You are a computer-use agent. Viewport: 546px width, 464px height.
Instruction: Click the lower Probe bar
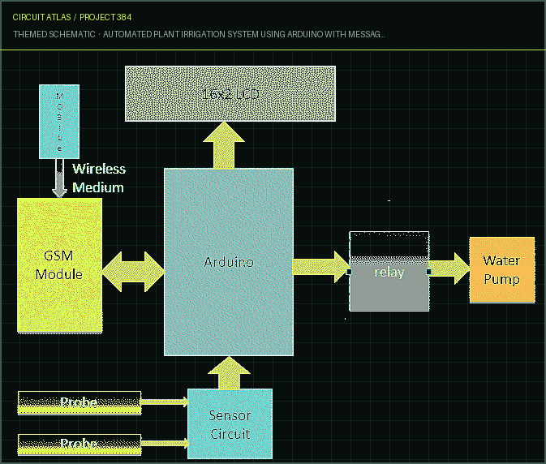80,445
